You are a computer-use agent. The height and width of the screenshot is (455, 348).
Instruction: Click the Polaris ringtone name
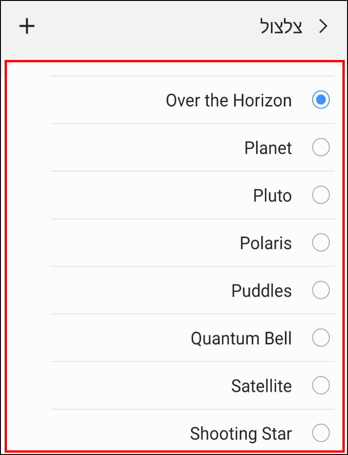266,243
